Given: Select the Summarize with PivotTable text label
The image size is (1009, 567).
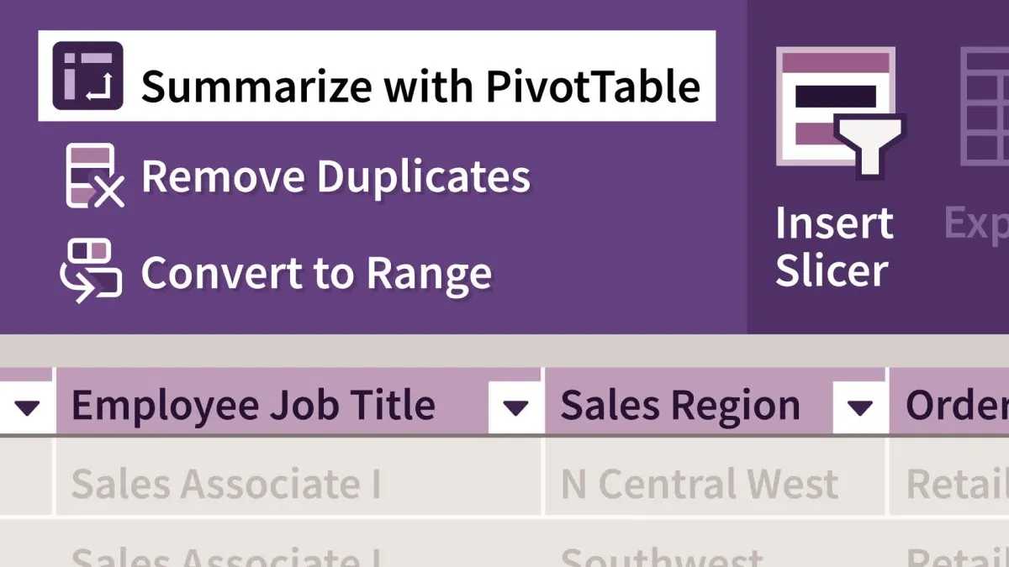Looking at the screenshot, I should click(x=420, y=86).
